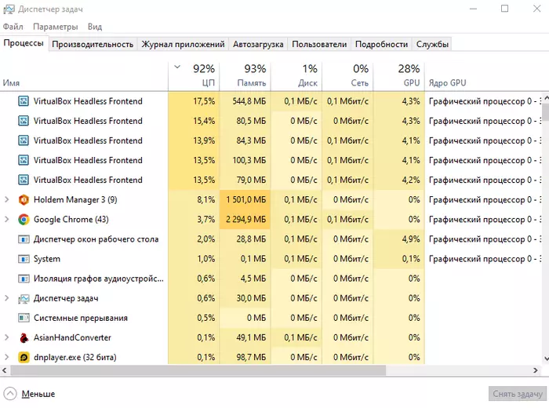Viewport: 549px width, 408px height.
Task: Expand the AsianHandConverter process group
Action: click(x=7, y=337)
